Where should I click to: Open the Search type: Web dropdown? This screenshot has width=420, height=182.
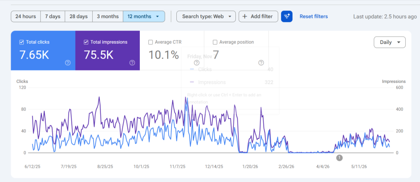[206, 16]
